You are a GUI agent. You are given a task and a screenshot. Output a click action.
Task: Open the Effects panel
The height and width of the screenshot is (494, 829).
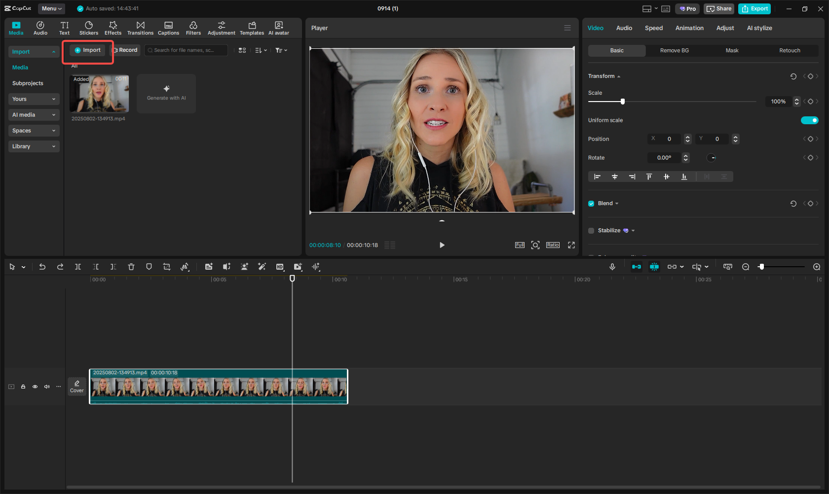(x=113, y=28)
